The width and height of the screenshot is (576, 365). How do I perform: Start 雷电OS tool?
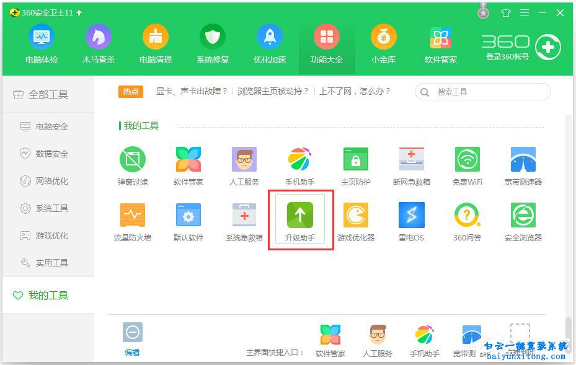(x=411, y=218)
